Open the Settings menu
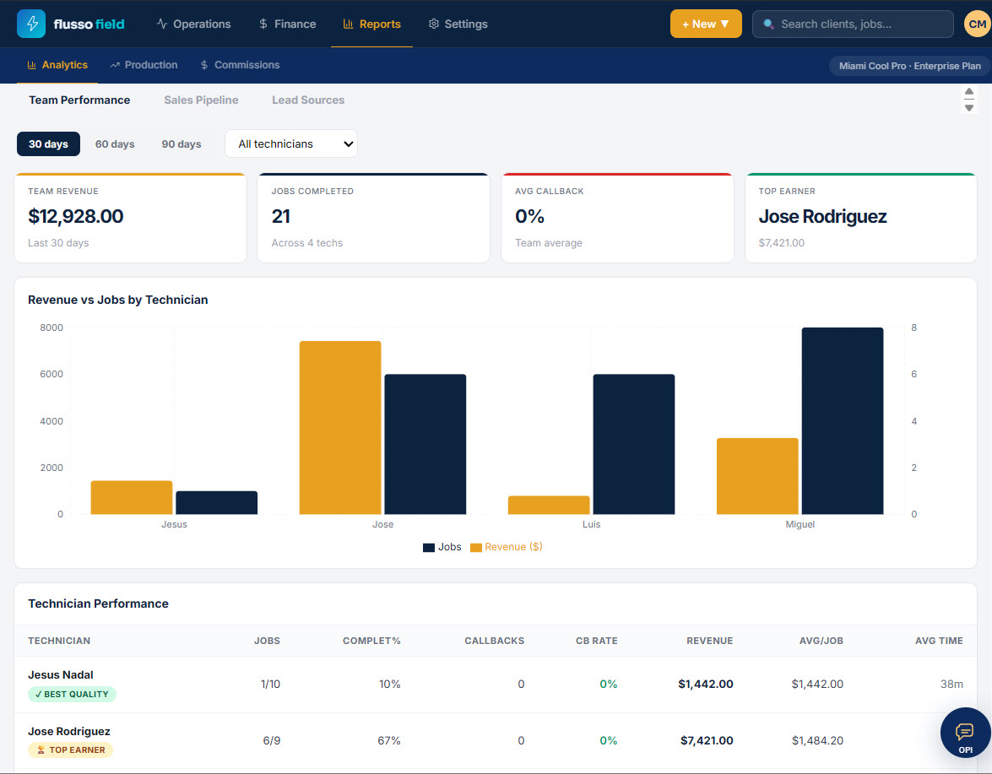The image size is (992, 774). [458, 24]
